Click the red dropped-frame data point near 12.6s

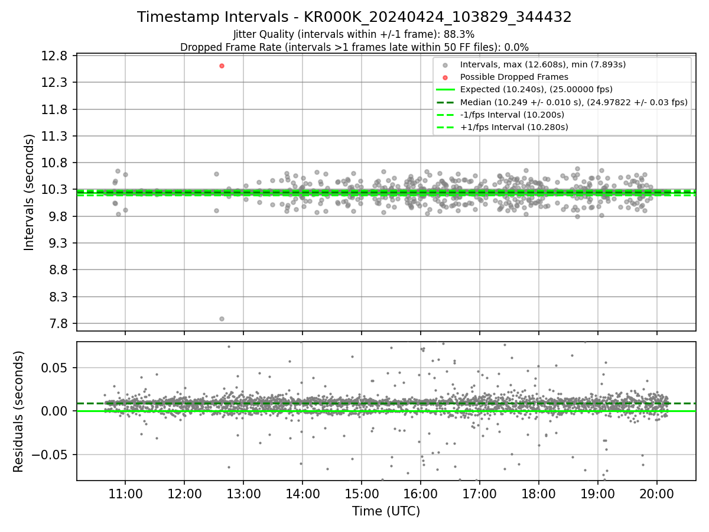pos(222,66)
